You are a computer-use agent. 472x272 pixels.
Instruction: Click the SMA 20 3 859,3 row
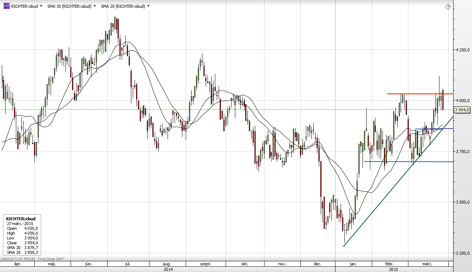click(22, 252)
